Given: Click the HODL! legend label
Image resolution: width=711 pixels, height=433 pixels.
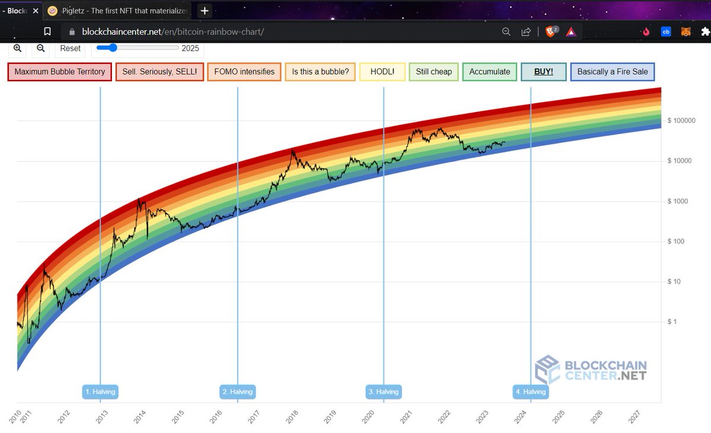Looking at the screenshot, I should tap(382, 71).
